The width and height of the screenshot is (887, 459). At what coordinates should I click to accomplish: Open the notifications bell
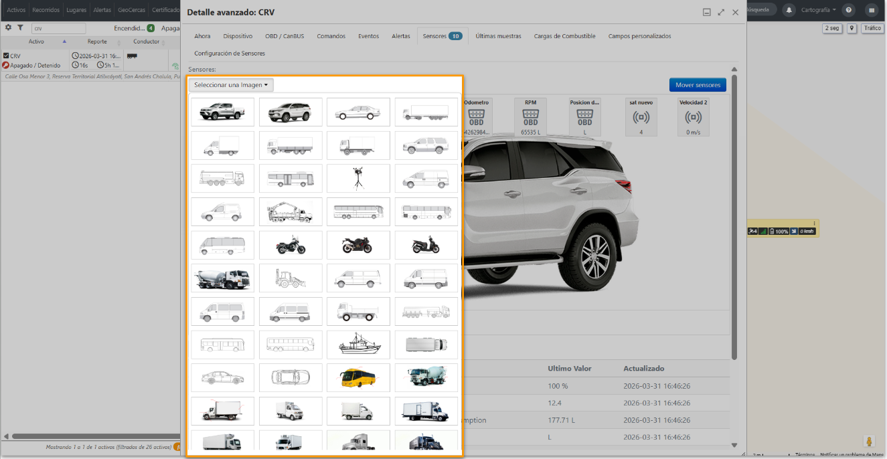tap(789, 10)
